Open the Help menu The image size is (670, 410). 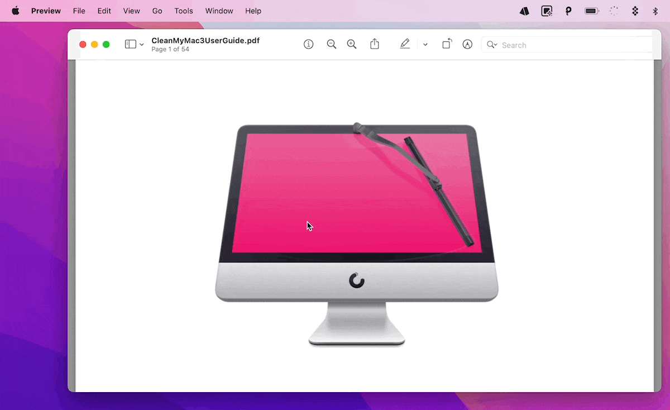pos(253,11)
